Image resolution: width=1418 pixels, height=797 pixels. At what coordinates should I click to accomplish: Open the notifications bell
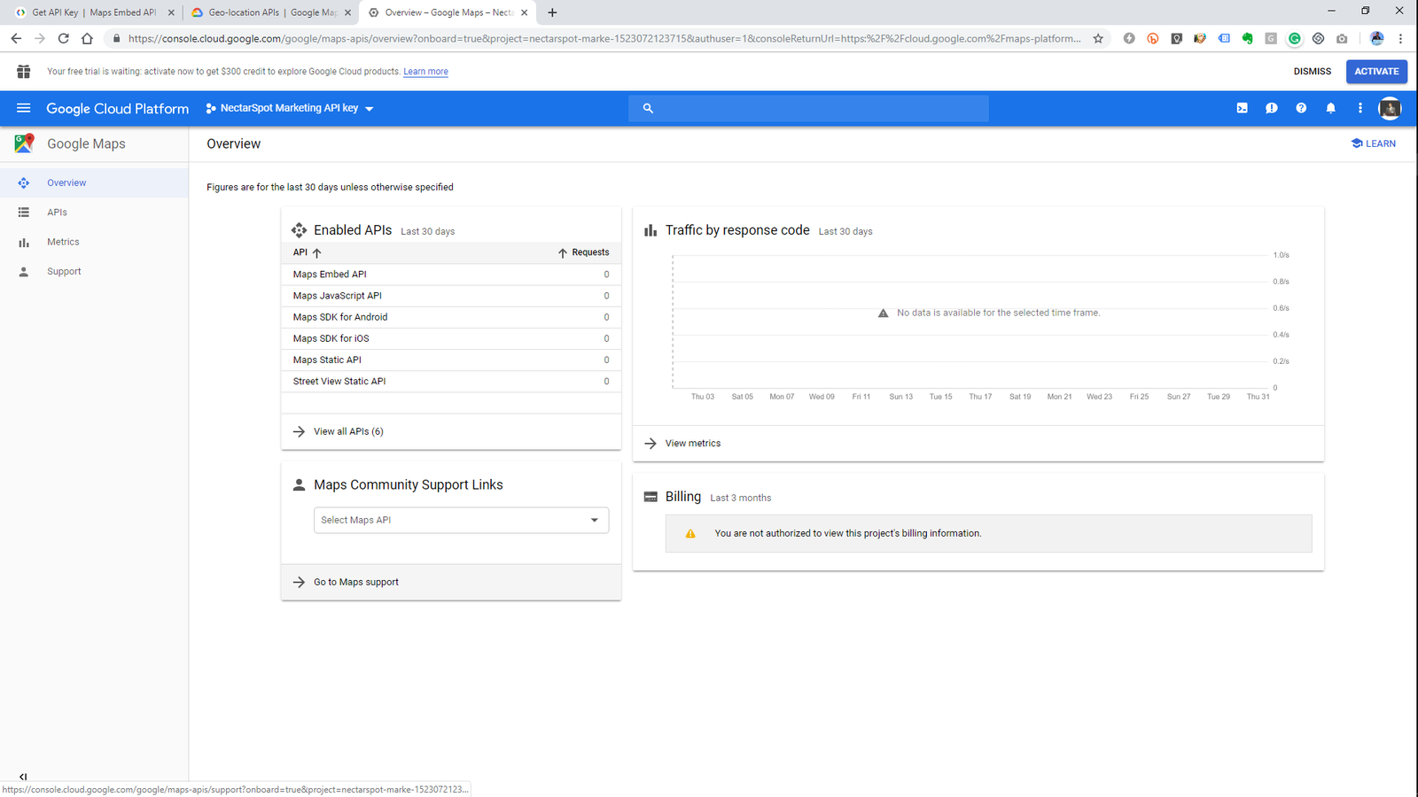pos(1330,108)
